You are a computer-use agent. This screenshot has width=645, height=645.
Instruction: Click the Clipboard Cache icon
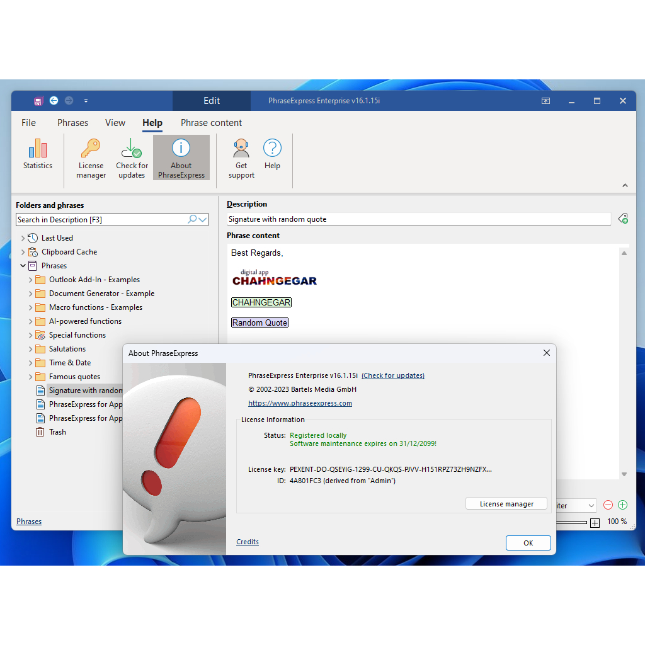[33, 252]
